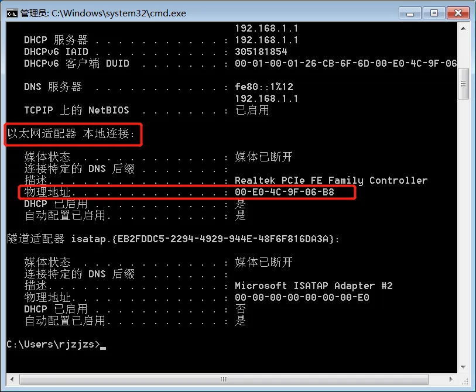Click the Microsoft ISATAP Adapter #2 text
The image size is (476, 392).
pyautogui.click(x=314, y=286)
